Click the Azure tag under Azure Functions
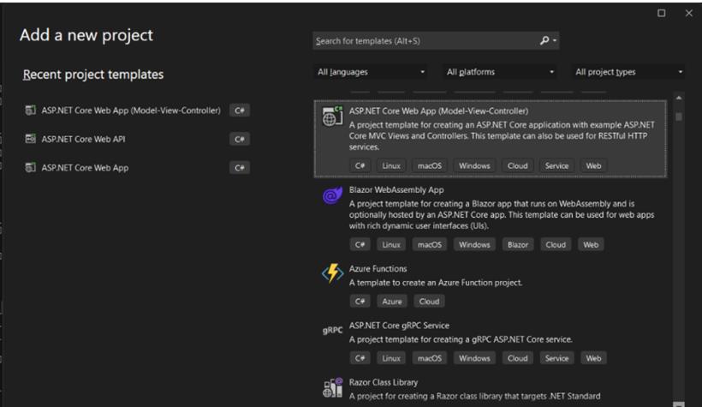The image size is (702, 407). click(x=392, y=302)
